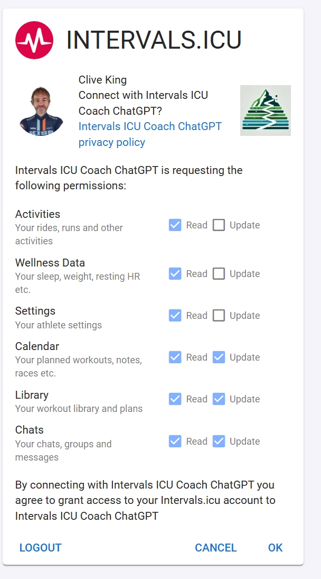Uncheck Read permission for Chats

click(x=175, y=441)
